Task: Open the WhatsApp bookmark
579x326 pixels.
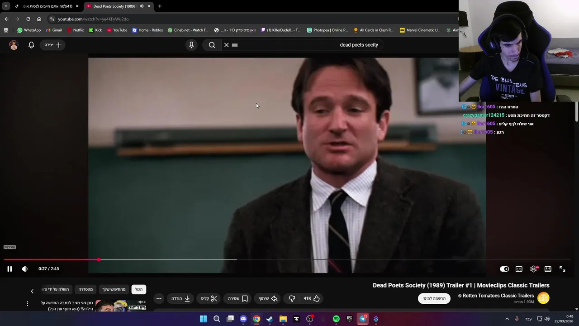Action: (x=29, y=30)
